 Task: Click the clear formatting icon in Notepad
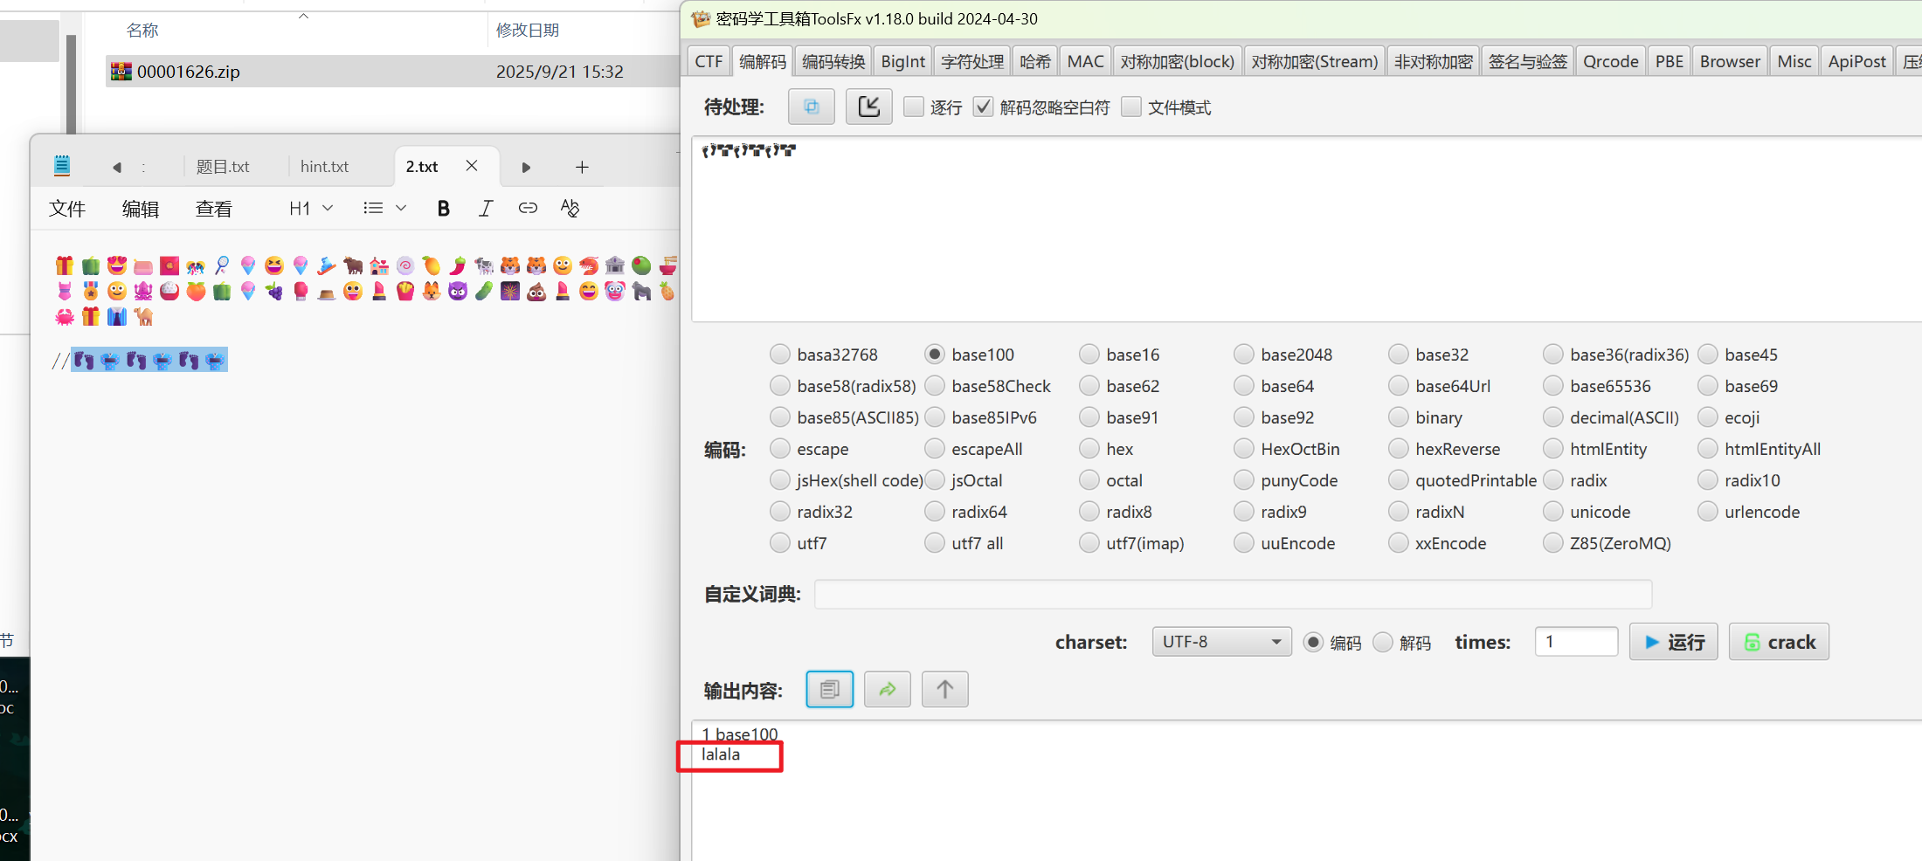(570, 208)
